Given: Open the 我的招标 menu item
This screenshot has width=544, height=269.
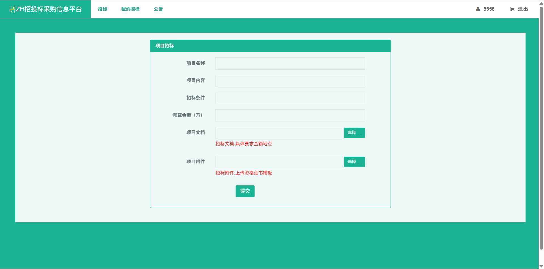Looking at the screenshot, I should point(130,9).
